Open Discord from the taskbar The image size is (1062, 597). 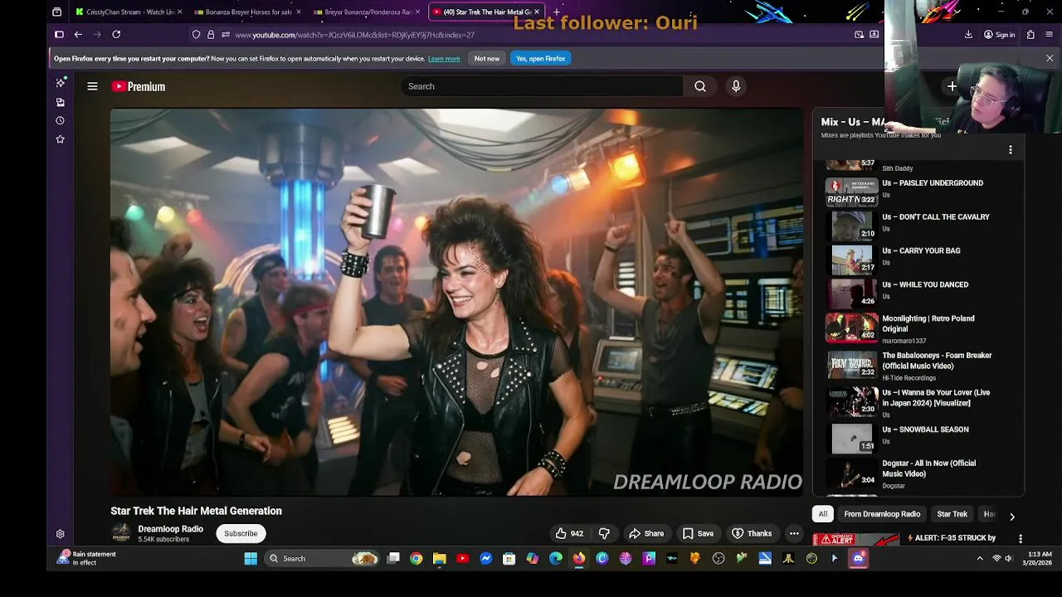pos(858,559)
